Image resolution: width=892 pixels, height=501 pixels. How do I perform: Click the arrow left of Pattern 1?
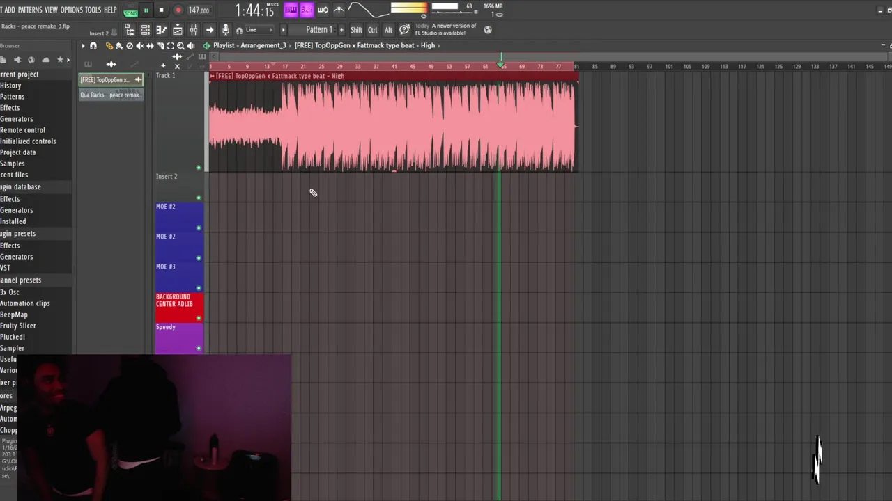point(283,30)
